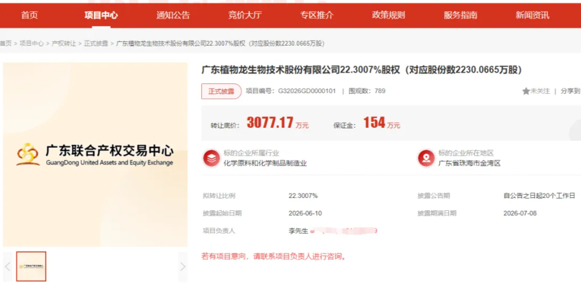The height and width of the screenshot is (289, 581).
Task: Click the 披露期满日期 label
Action: click(x=437, y=213)
